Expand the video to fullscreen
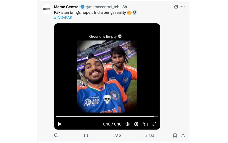Image resolution: width=228 pixels, height=143 pixels. coord(154,124)
